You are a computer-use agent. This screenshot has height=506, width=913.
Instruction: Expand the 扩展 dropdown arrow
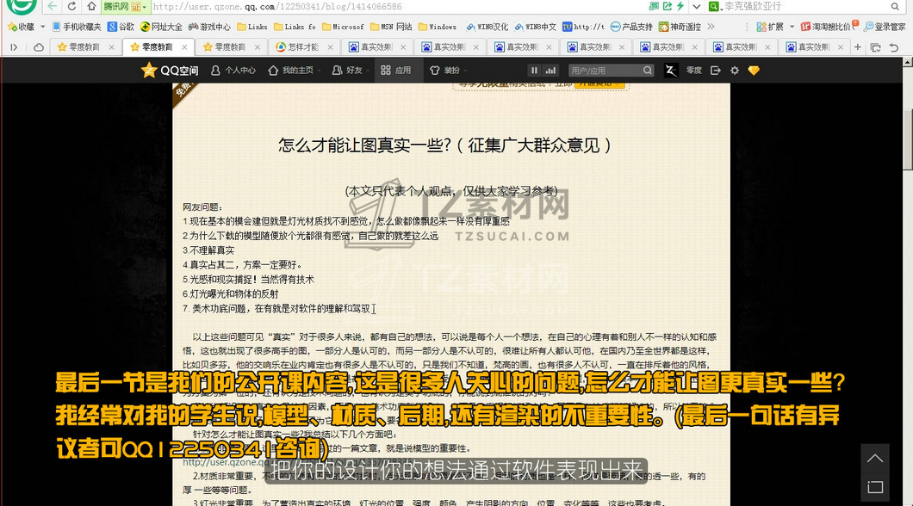click(792, 27)
